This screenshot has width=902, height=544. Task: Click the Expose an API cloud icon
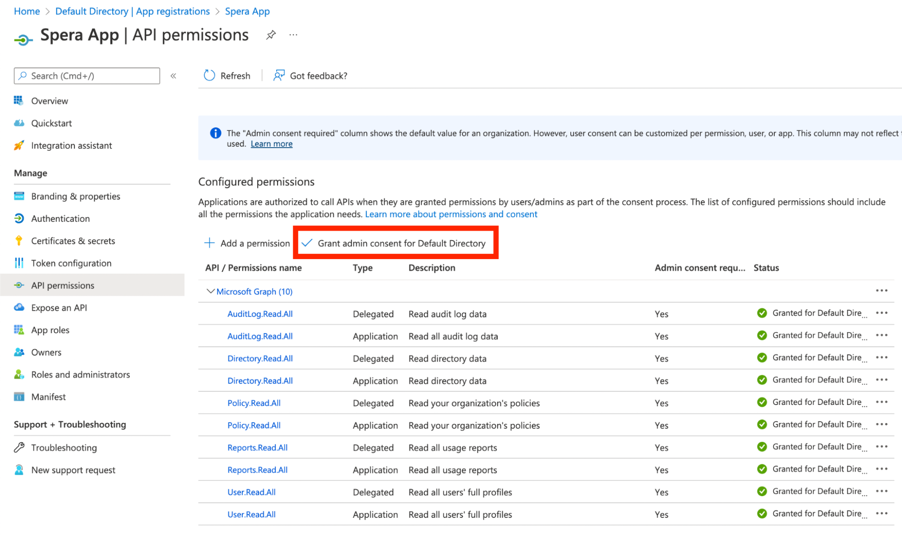[x=19, y=307]
